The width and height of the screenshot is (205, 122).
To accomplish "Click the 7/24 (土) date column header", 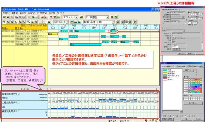I will (x=84, y=27).
